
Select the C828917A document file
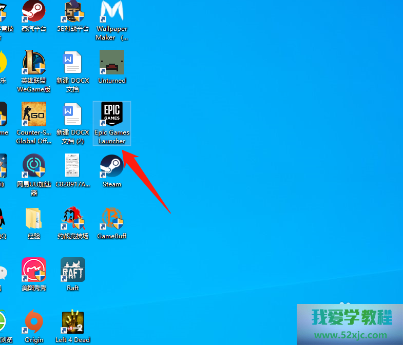coord(73,166)
